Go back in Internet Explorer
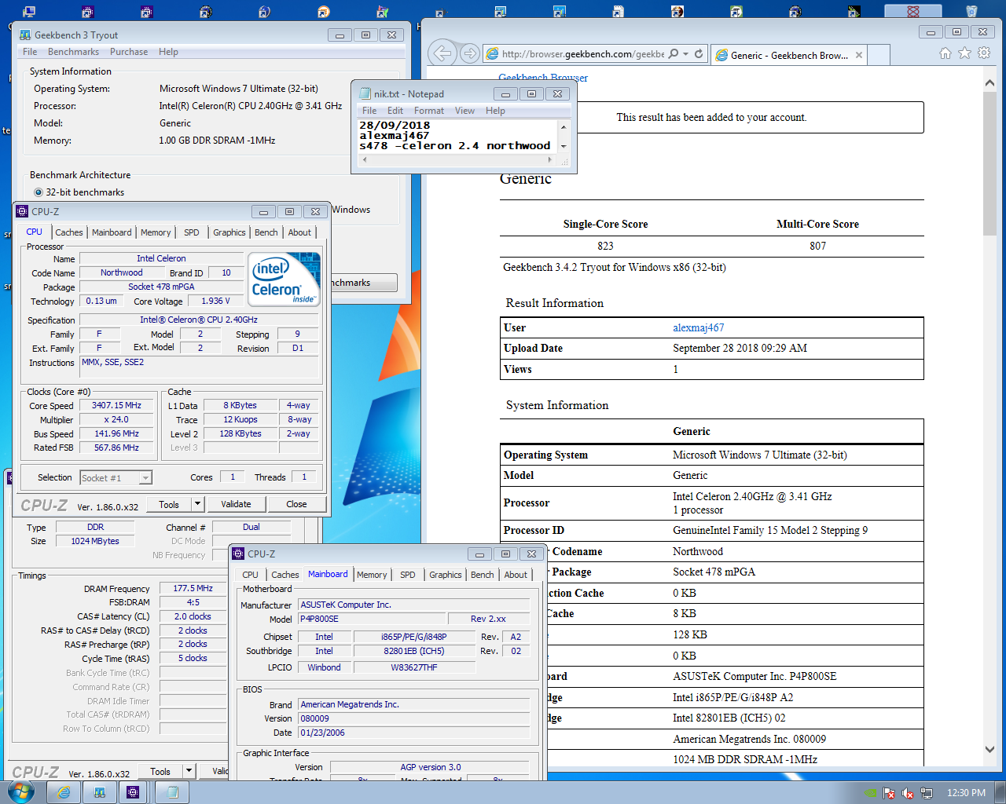 click(x=442, y=53)
